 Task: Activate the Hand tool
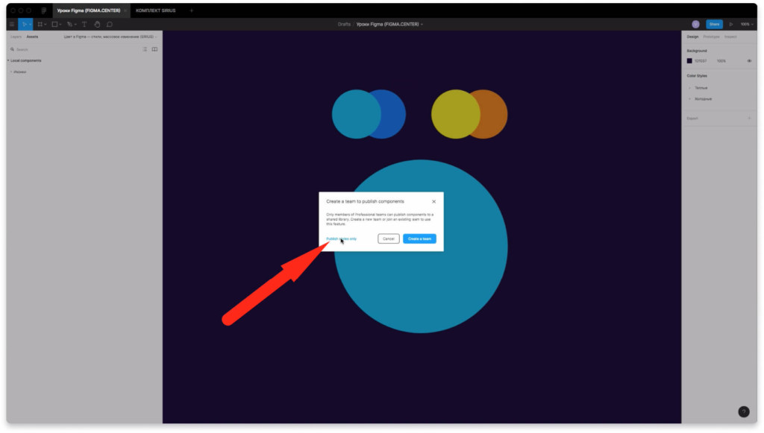coord(96,24)
